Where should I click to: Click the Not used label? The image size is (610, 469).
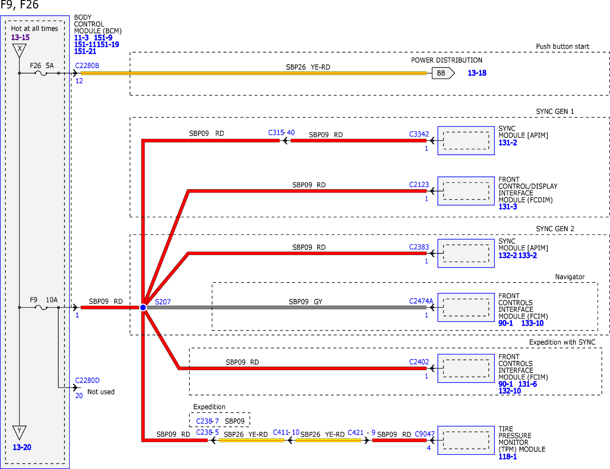tap(101, 392)
